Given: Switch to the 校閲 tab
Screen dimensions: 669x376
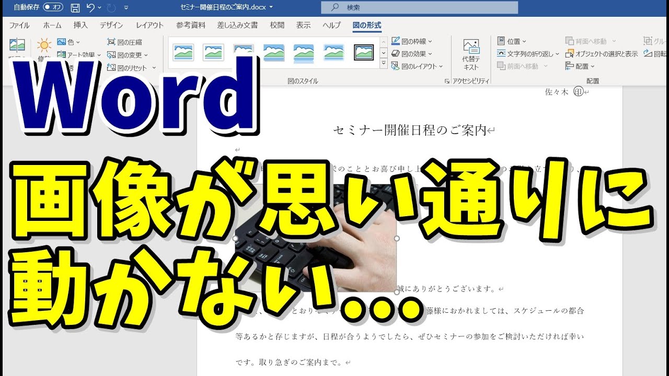Looking at the screenshot, I should tap(277, 25).
